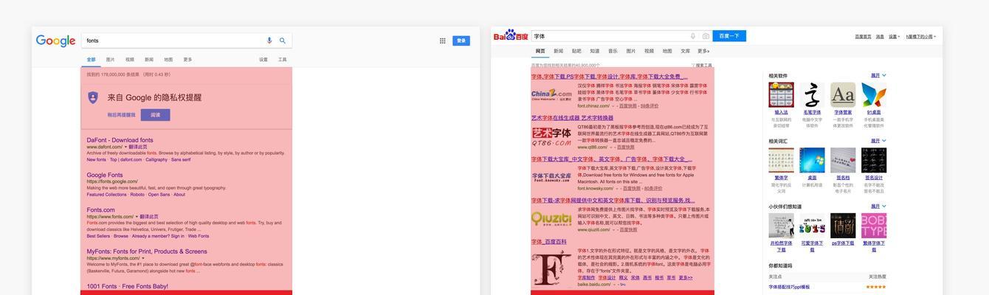
Task: Expand the 相关软件 section with 展开
Action: 878,75
